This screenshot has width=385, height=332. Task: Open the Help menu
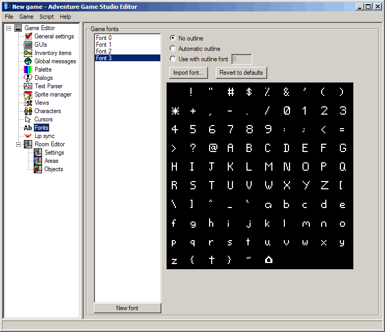pyautogui.click(x=65, y=17)
